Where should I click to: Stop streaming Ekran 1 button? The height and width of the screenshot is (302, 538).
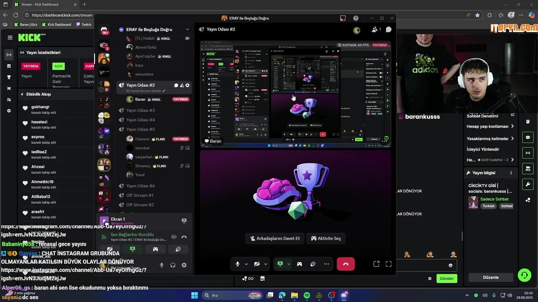[184, 221]
